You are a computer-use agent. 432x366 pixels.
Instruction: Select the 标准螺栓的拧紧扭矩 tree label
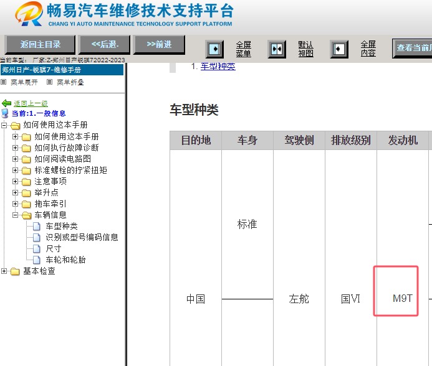coord(70,171)
